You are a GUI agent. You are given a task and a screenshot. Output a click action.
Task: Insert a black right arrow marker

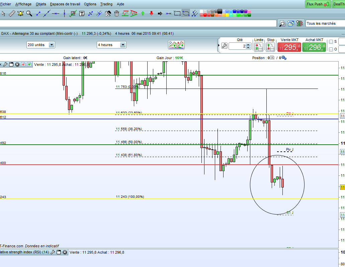click(x=160, y=14)
